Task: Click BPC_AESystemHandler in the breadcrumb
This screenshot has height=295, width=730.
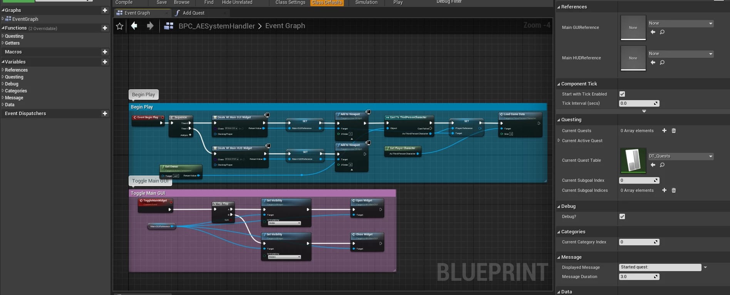Action: (217, 26)
